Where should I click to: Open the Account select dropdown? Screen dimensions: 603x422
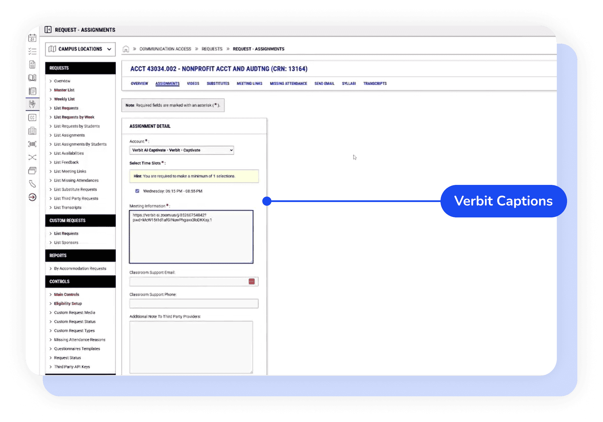click(182, 150)
